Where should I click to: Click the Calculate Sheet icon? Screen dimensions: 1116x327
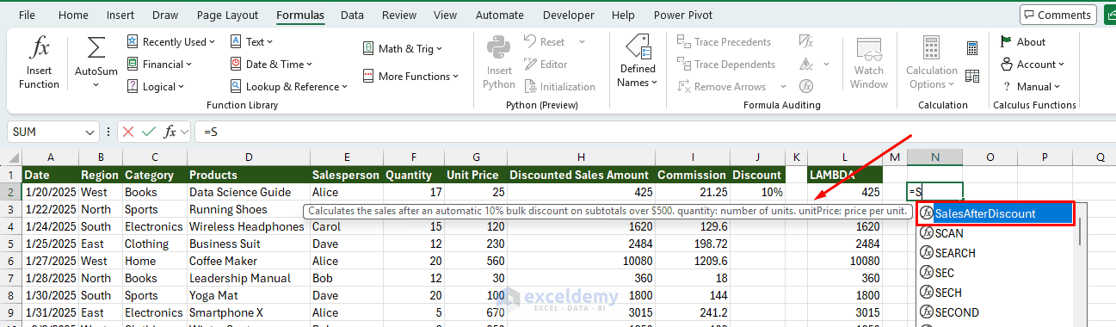pos(972,76)
